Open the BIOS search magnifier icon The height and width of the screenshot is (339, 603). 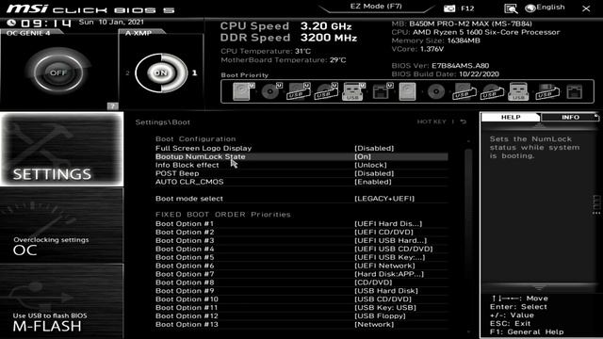(511, 8)
